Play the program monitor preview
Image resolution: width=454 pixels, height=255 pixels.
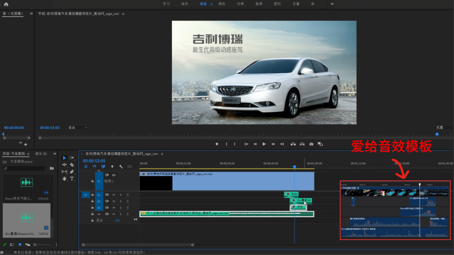[264, 144]
